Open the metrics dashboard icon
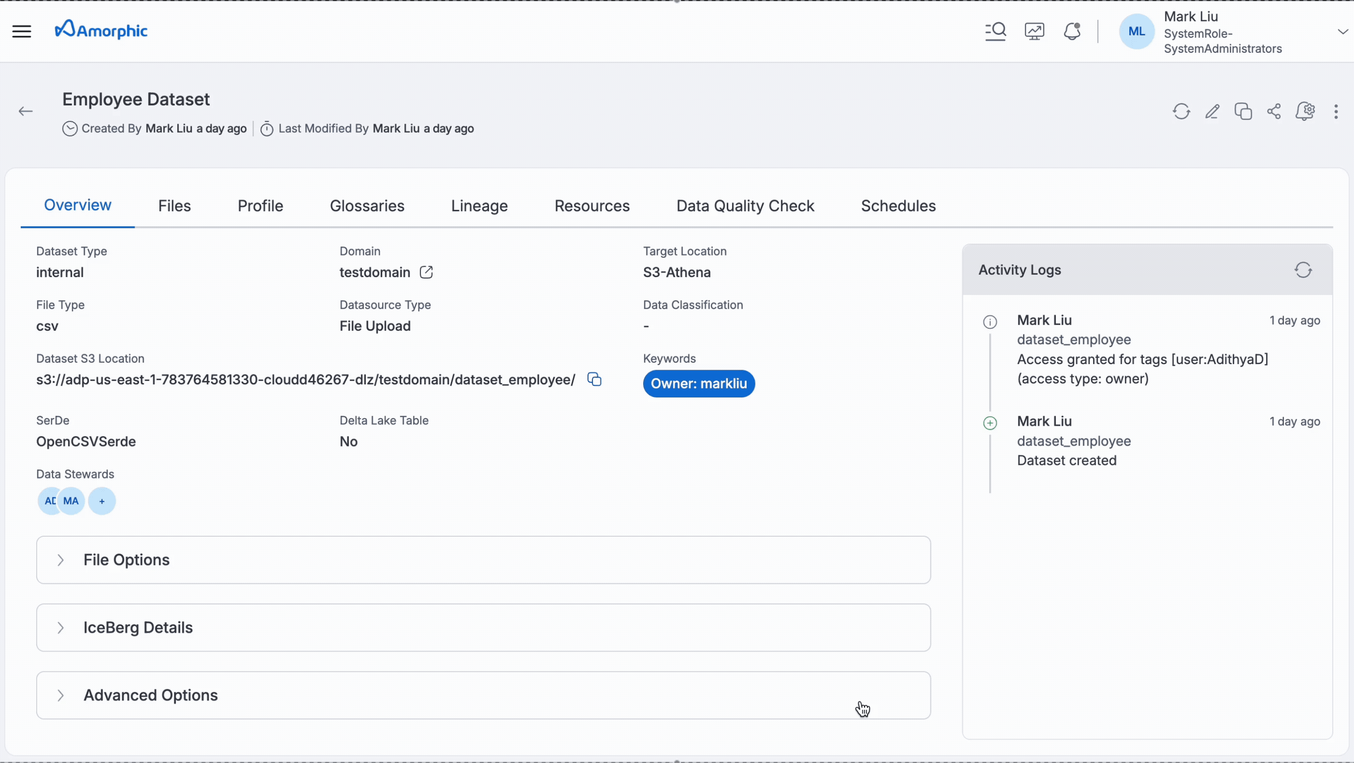Image resolution: width=1354 pixels, height=763 pixels. click(1033, 31)
